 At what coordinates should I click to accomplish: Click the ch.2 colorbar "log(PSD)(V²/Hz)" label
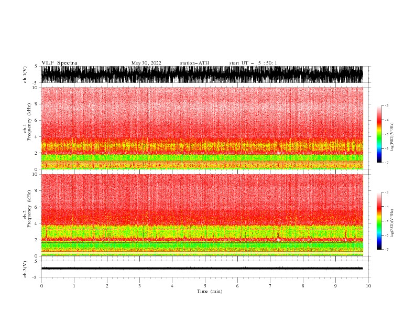392,223
